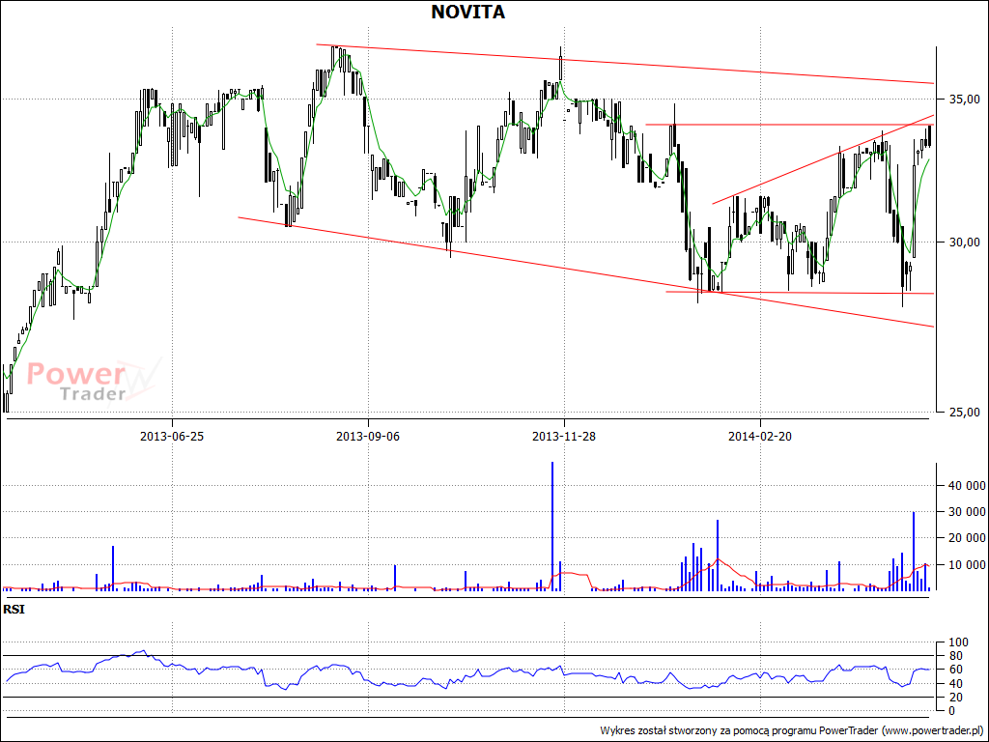Image resolution: width=989 pixels, height=742 pixels.
Task: Click the 30 000 volume spike near chart end
Action: pyautogui.click(x=914, y=552)
